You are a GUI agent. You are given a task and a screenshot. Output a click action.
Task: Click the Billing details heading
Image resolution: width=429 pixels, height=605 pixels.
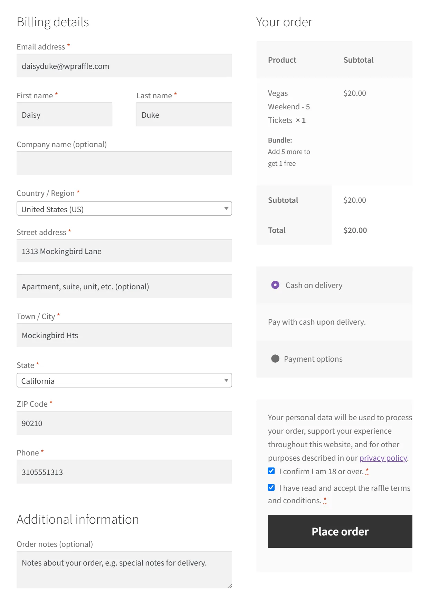(x=53, y=22)
